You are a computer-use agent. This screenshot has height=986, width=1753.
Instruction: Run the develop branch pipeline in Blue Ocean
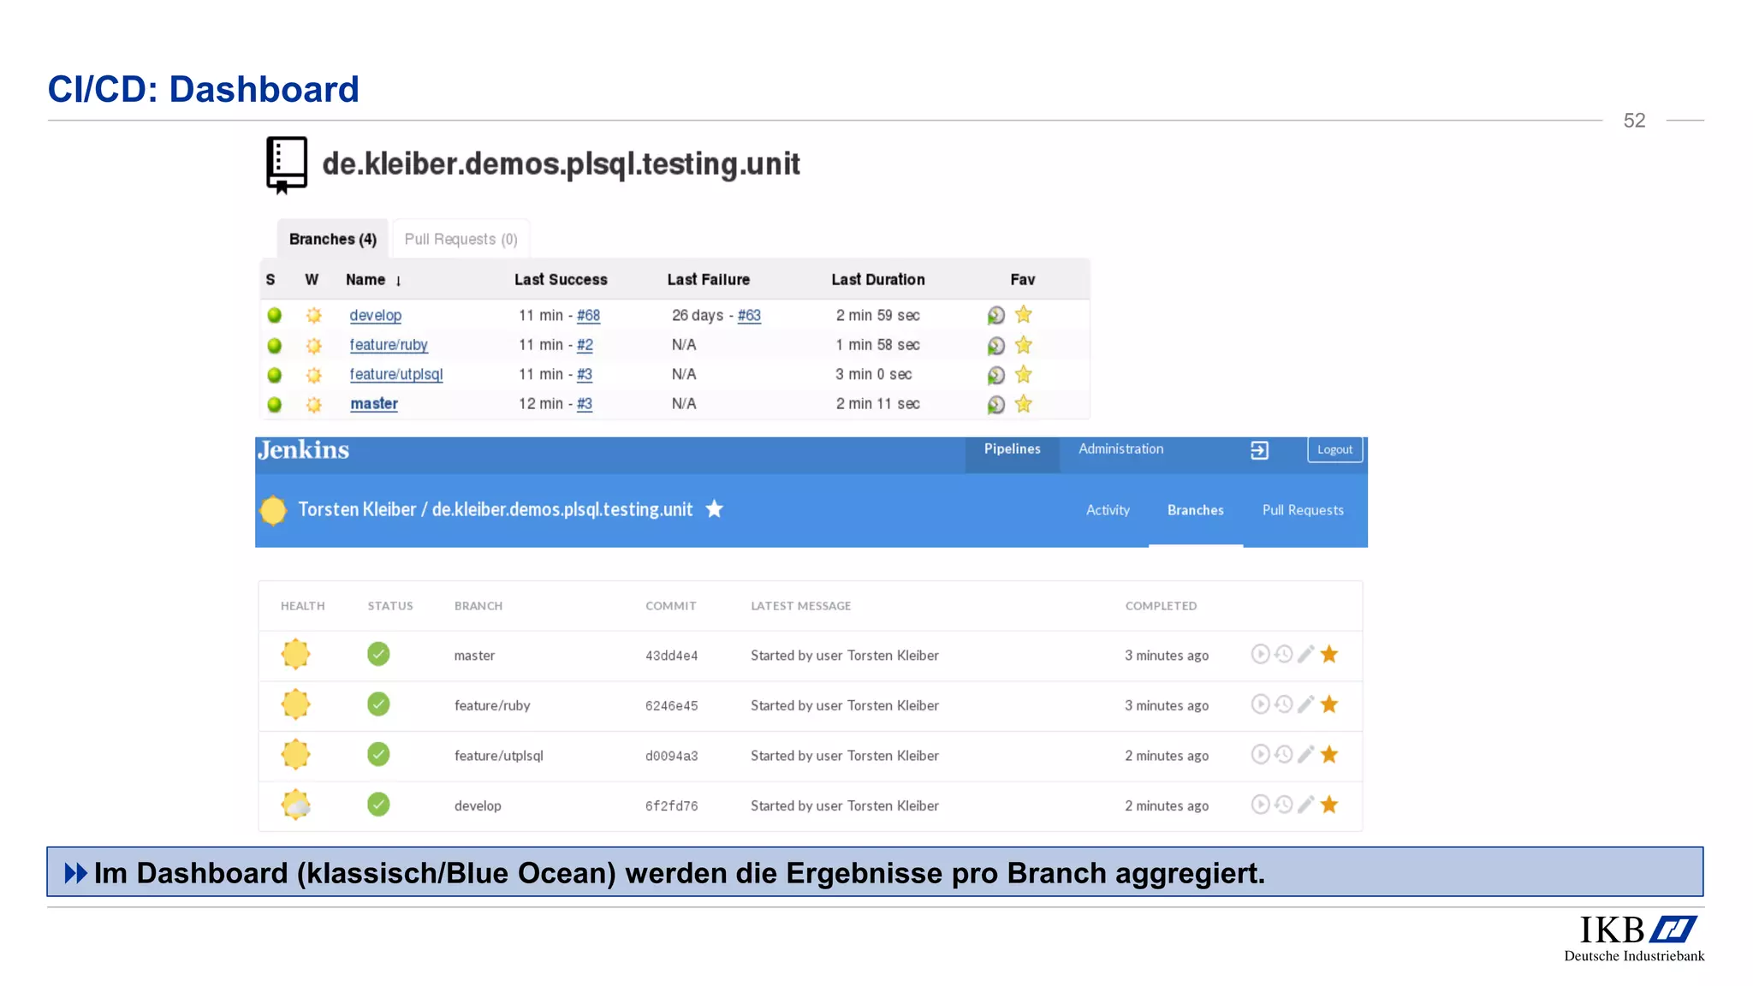click(x=1260, y=805)
